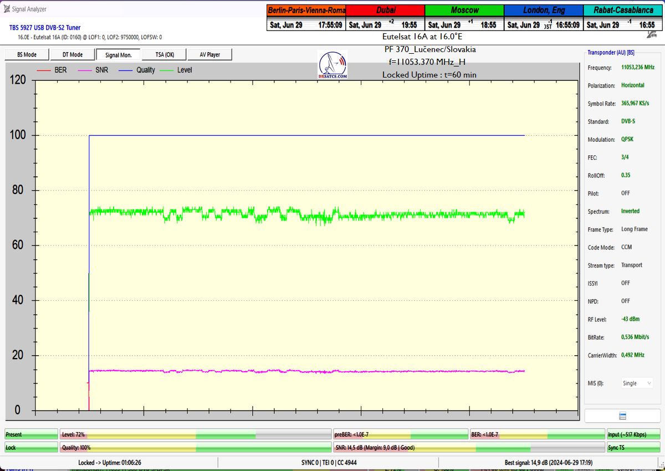
Task: Click the list icon button below MIS
Action: pyautogui.click(x=622, y=416)
